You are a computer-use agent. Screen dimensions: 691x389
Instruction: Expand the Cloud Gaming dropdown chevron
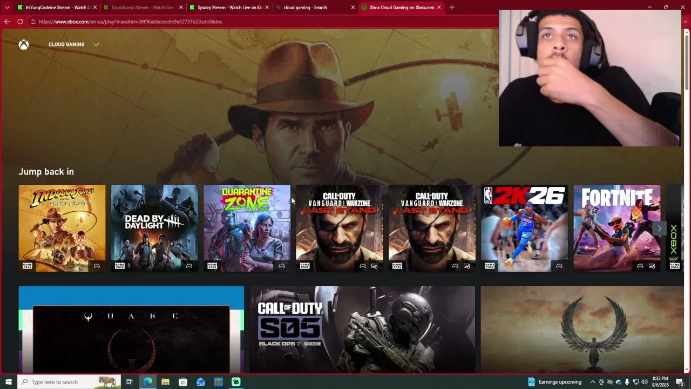[x=96, y=44]
